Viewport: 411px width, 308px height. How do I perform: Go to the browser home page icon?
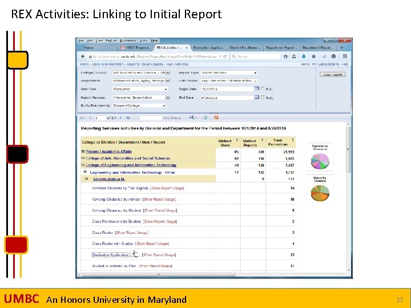(314, 56)
